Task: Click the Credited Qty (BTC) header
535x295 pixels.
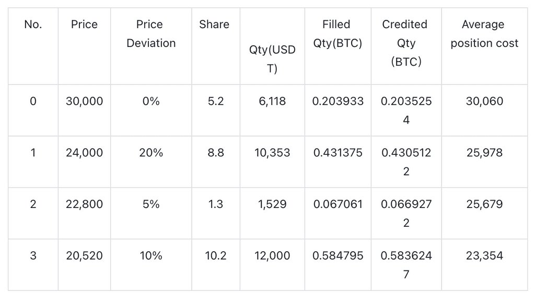Action: point(406,43)
